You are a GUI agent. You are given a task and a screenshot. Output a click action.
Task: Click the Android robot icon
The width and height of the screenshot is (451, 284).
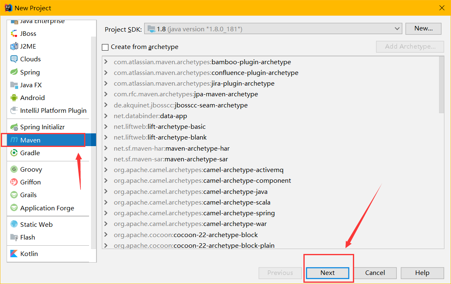[14, 98]
